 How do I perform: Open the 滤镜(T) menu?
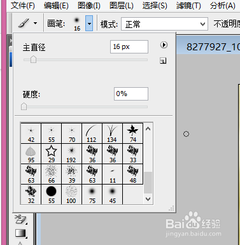pos(188,6)
